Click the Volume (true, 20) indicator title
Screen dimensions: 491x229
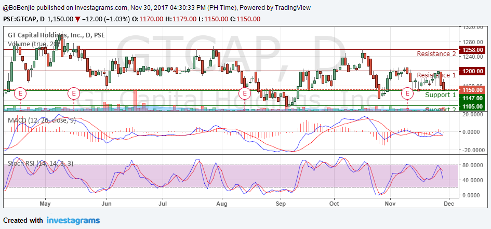[33, 44]
